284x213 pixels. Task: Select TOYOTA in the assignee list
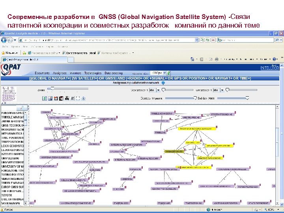pyautogui.click(x=7, y=195)
